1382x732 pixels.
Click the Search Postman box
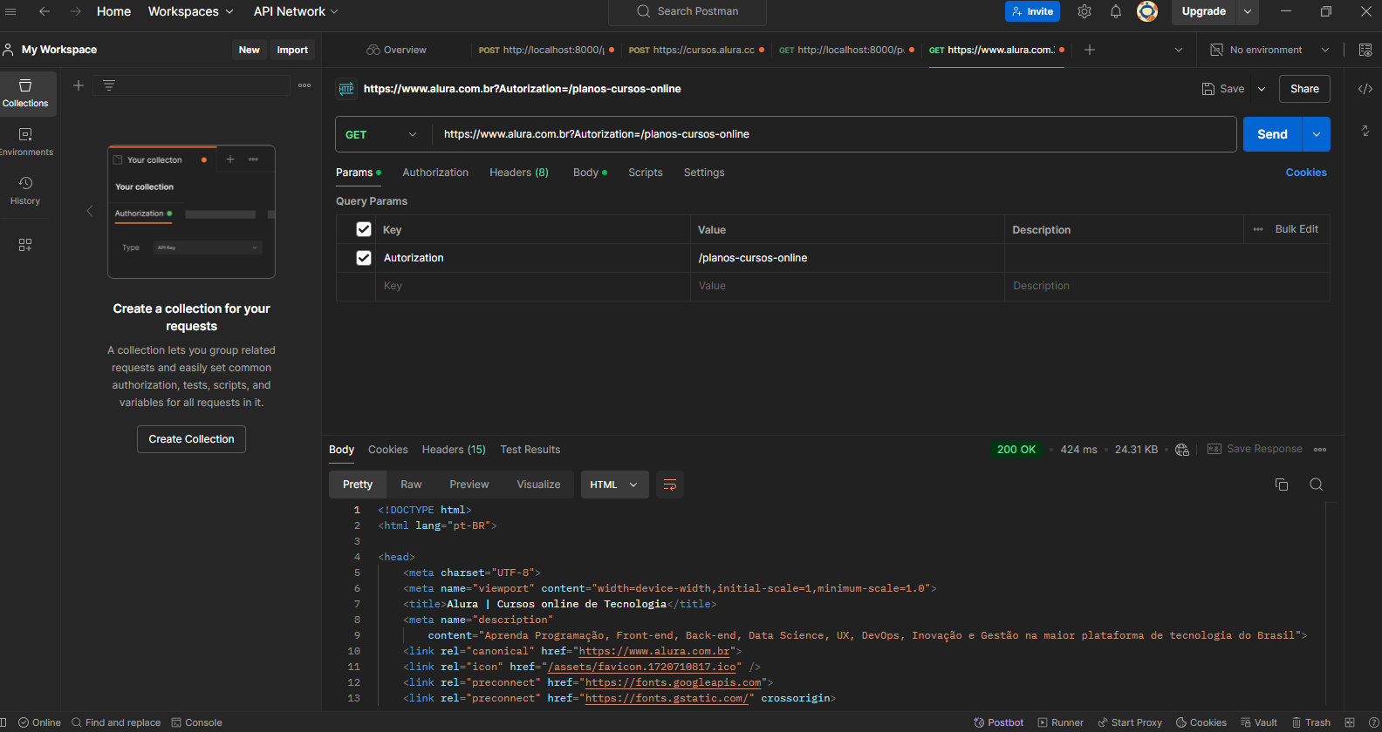click(688, 11)
